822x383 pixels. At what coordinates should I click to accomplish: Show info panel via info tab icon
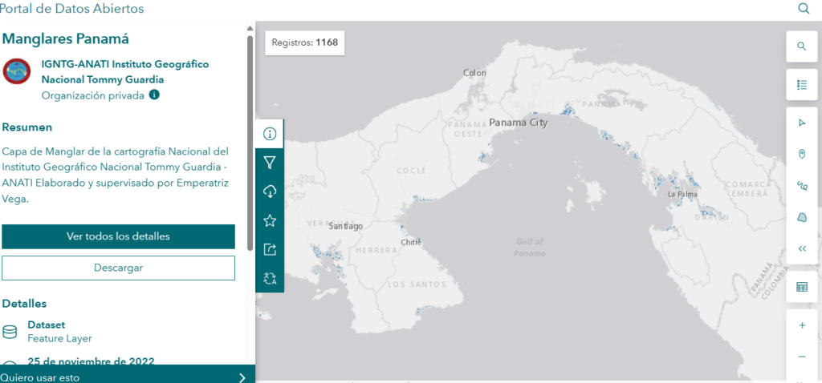[x=270, y=134]
